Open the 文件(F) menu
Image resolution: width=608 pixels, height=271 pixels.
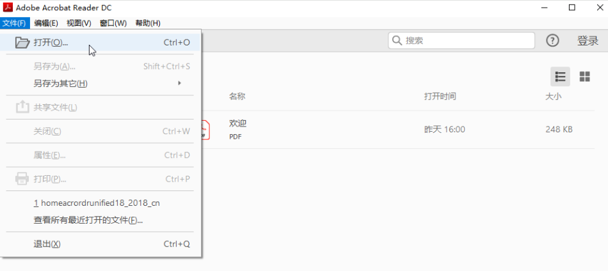tap(14, 23)
